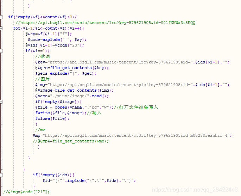Click the csdn blog watermark URL
This screenshot has height=196, width=241.
(x=195, y=190)
